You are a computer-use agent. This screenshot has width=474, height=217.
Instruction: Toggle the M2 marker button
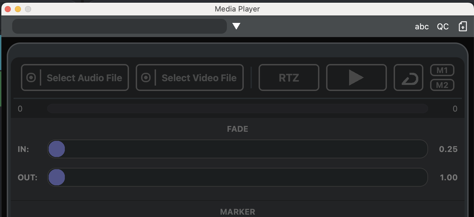(x=442, y=85)
